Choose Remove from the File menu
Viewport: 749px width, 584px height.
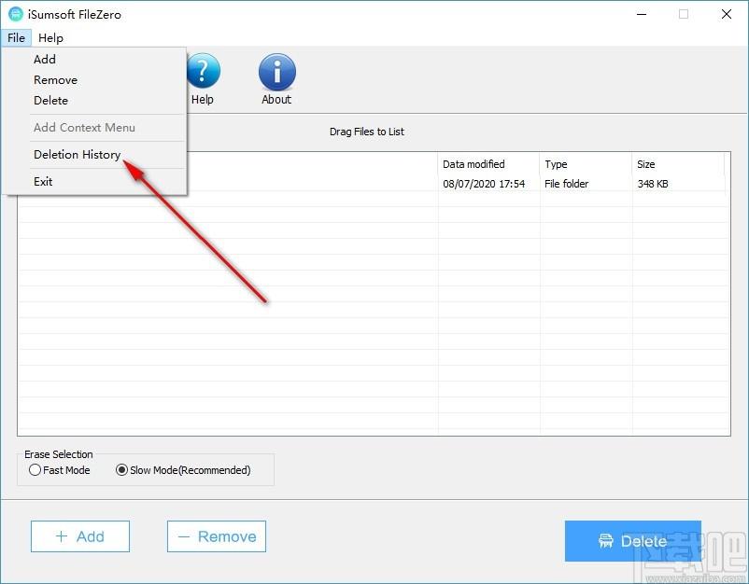(55, 80)
